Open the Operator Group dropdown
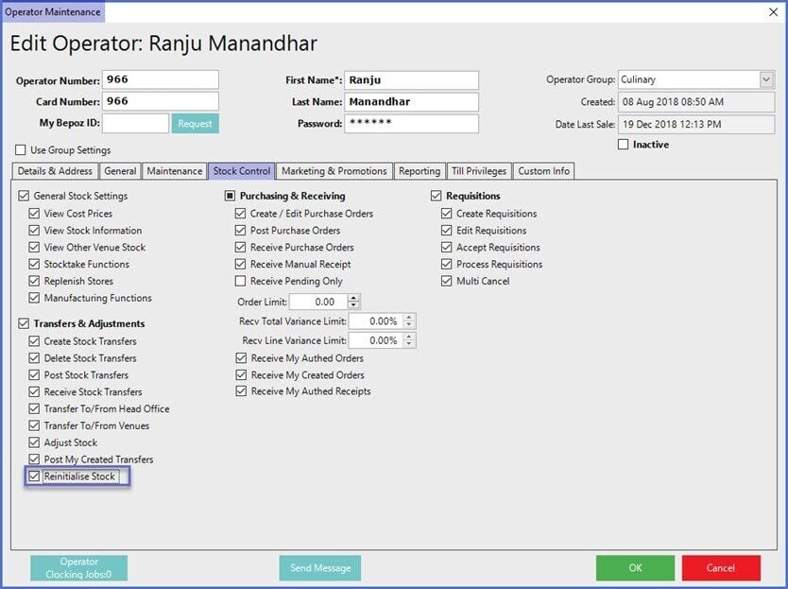The height and width of the screenshot is (589, 788). tap(765, 80)
